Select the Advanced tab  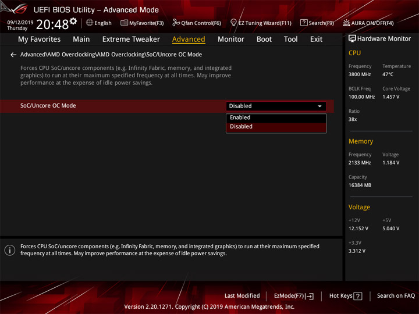click(x=189, y=40)
